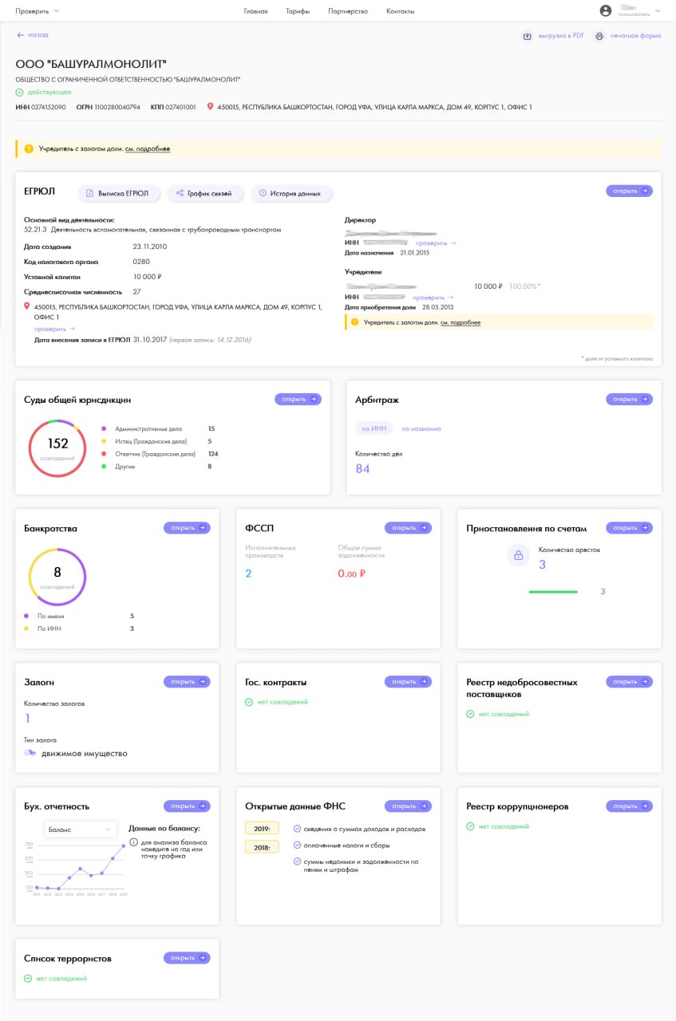Click the lock icon in account suspensions card

click(x=518, y=555)
